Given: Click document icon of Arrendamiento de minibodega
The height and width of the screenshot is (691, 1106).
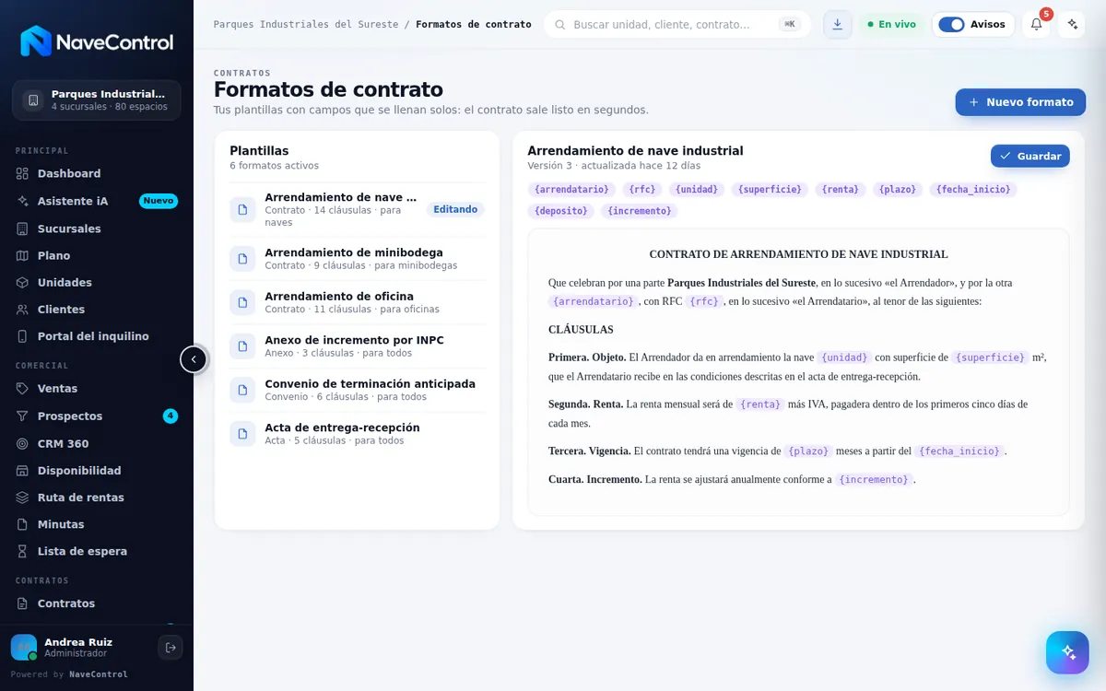Looking at the screenshot, I should [x=242, y=259].
